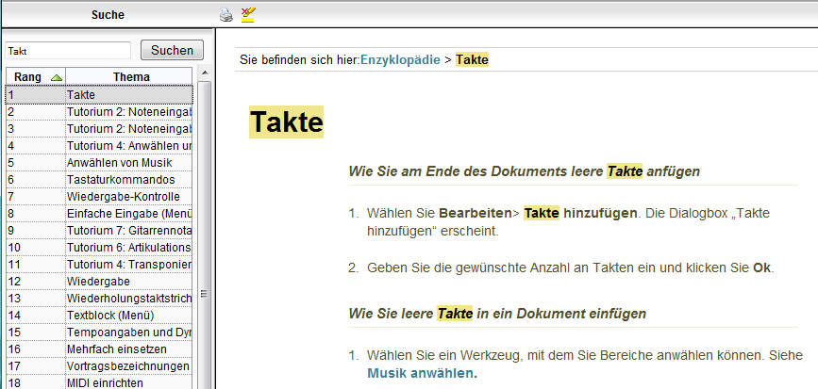Sort results by the Rang column header
The width and height of the screenshot is (818, 389).
click(x=28, y=77)
